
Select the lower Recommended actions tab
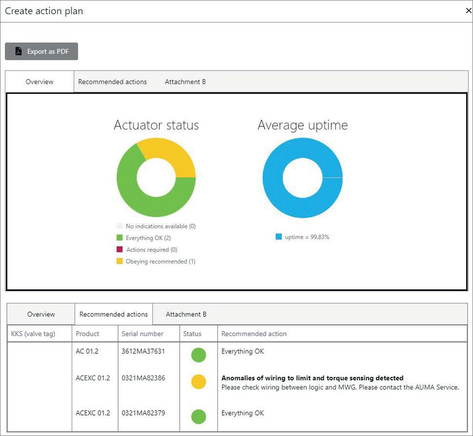click(114, 314)
